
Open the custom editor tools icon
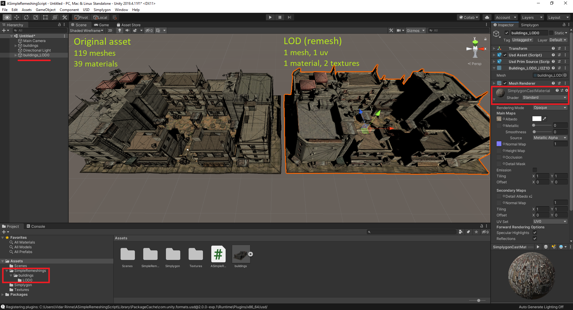(x=64, y=17)
